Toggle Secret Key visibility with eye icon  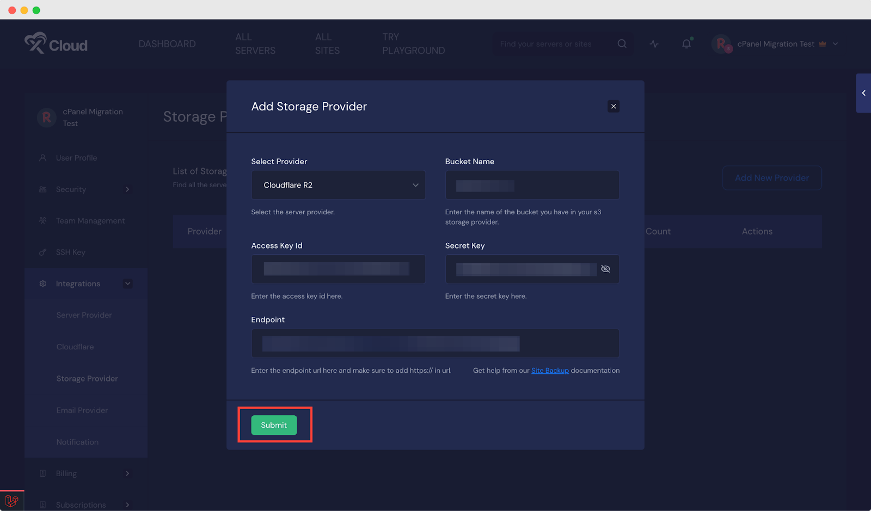point(605,268)
